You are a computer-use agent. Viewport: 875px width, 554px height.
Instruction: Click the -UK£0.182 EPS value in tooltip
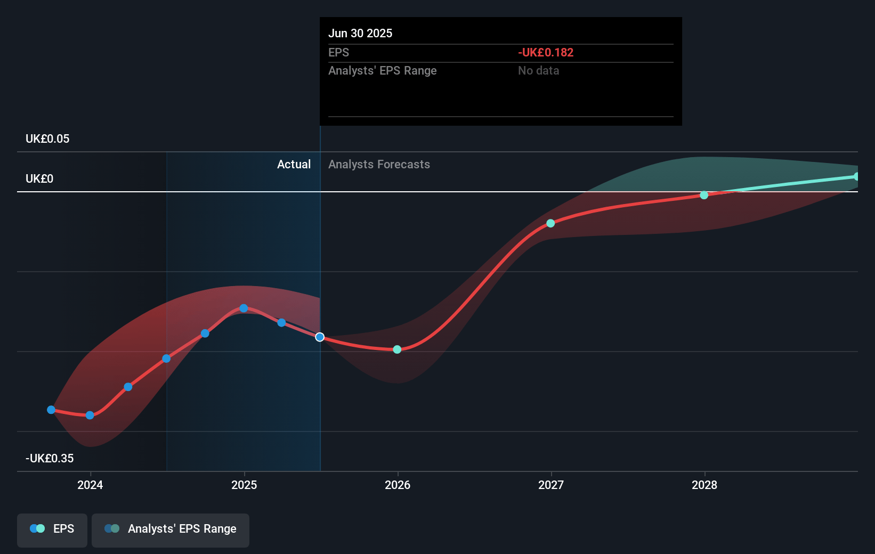[x=546, y=53]
